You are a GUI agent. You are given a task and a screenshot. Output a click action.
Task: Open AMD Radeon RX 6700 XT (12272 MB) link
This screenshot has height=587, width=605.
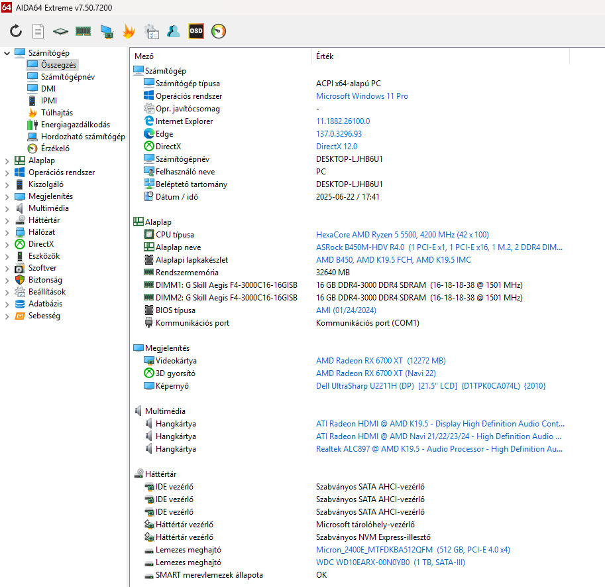coord(381,361)
